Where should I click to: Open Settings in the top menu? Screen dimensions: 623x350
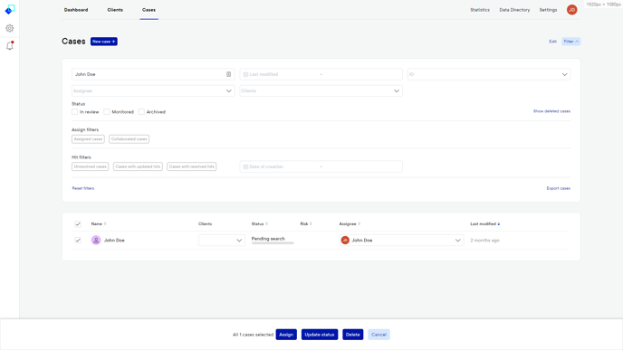pos(548,10)
